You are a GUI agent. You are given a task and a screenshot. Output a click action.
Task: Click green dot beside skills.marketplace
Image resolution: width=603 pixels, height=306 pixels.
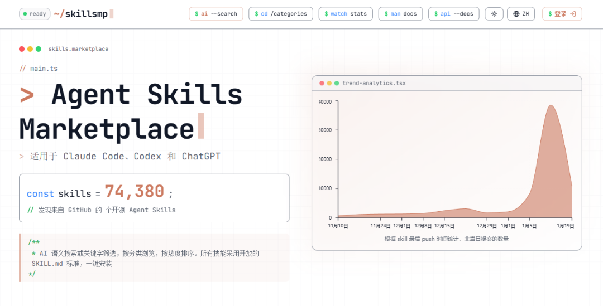[39, 49]
